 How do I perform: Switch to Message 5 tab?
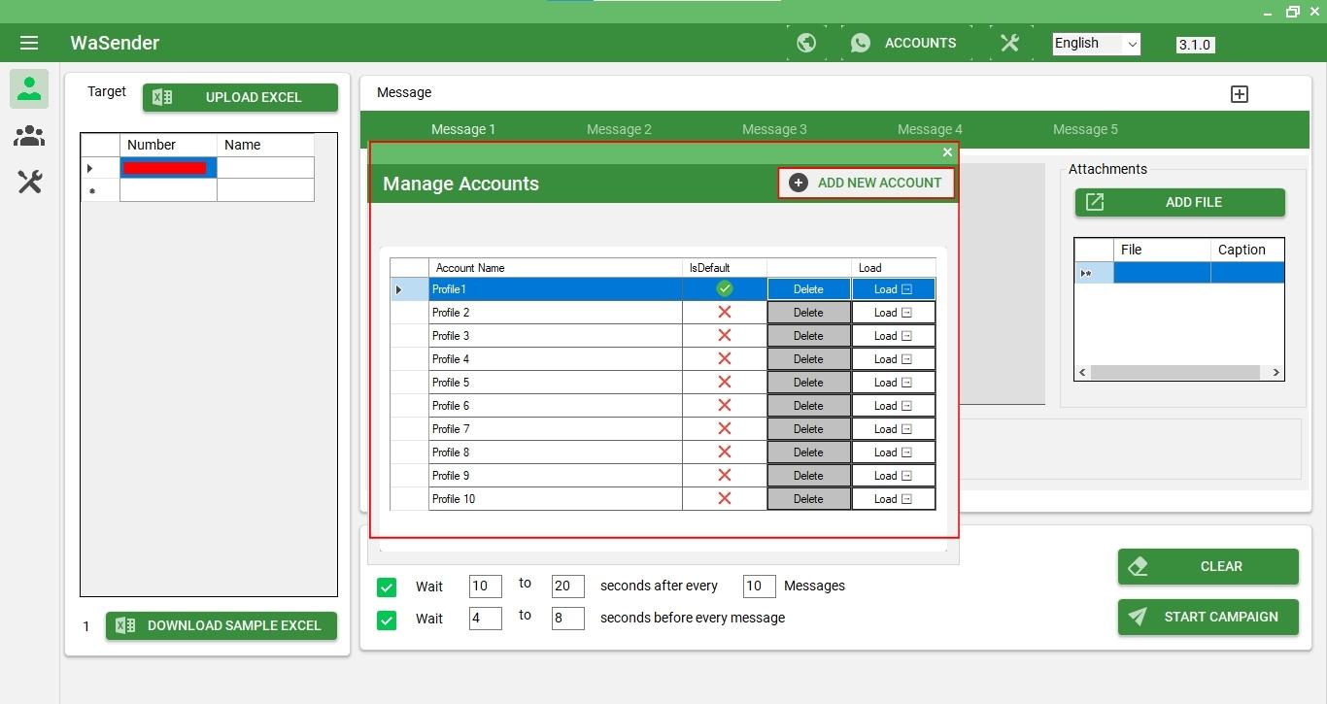click(x=1085, y=129)
